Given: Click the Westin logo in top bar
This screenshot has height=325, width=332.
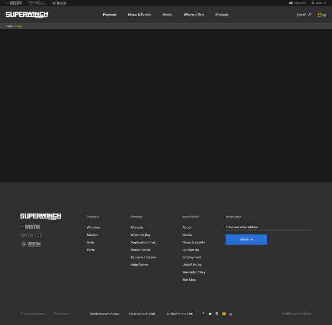Looking at the screenshot, I should (14, 3).
